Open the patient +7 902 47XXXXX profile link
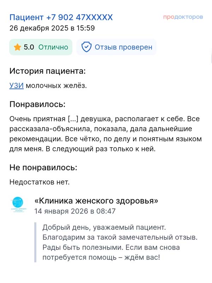212x283 pixels. 61,17
